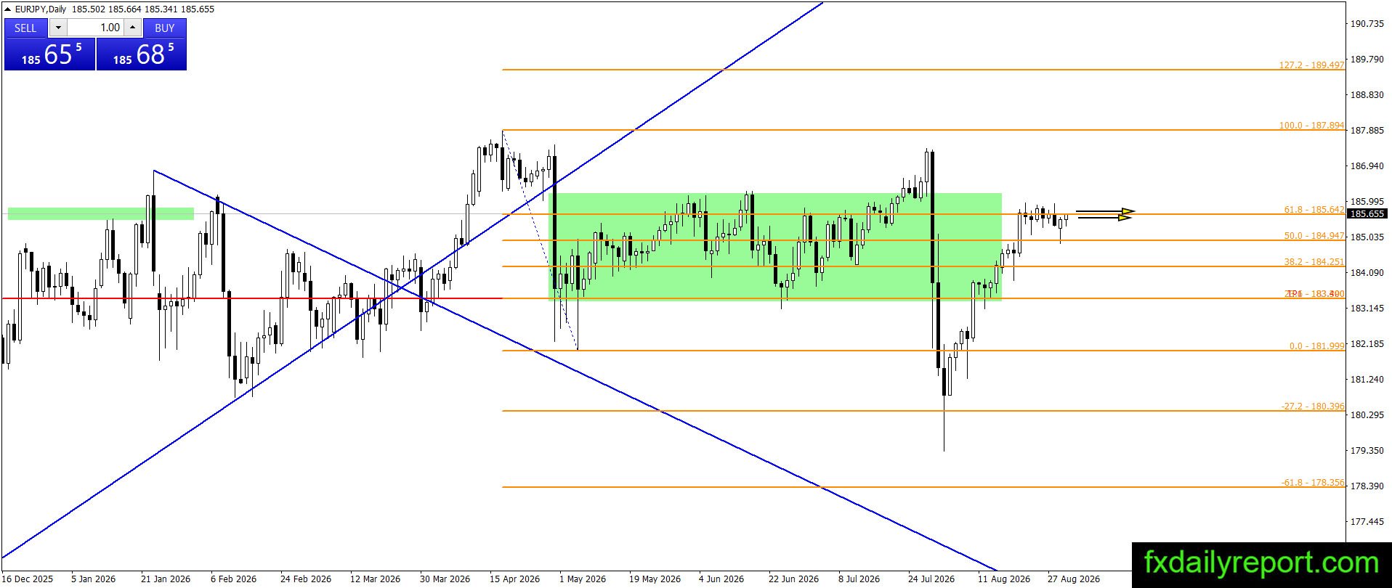Viewport: 1392px width, 588px height.
Task: Select the 127.2 - 189.497 Fibonacci level label
Action: click(x=1311, y=65)
